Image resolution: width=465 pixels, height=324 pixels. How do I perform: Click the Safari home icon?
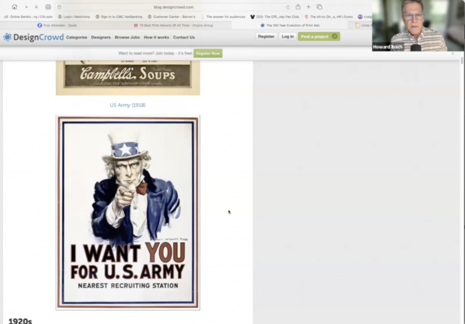[x=15, y=7]
